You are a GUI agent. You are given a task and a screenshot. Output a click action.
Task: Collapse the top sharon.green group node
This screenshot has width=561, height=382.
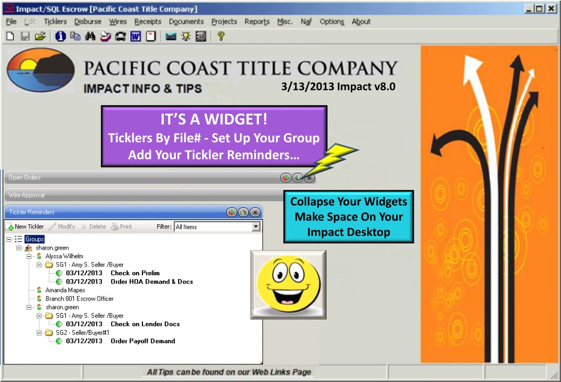[19, 247]
